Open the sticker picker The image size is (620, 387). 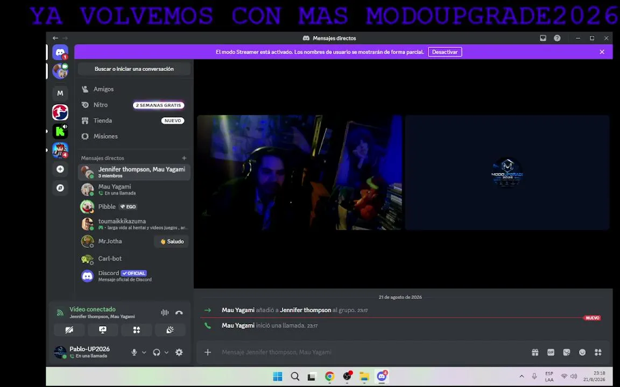(567, 352)
